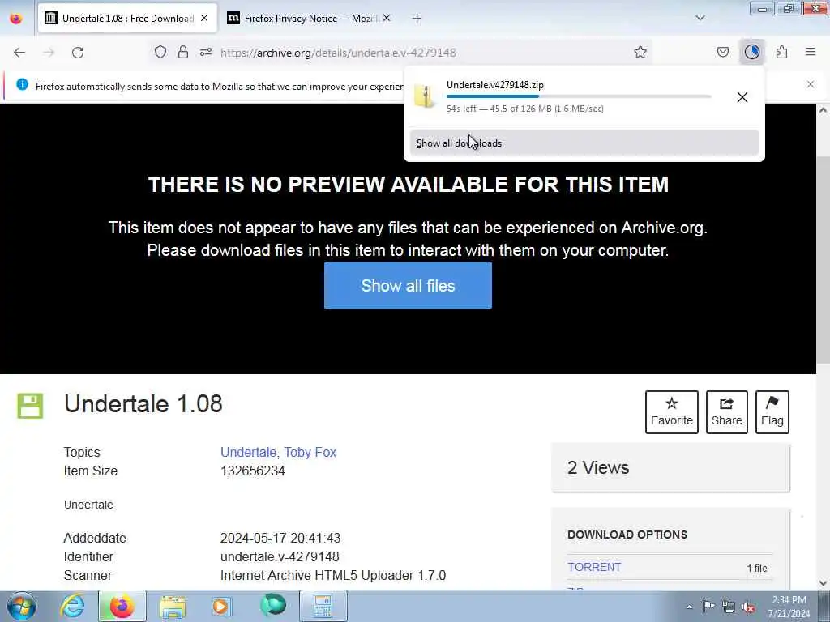Open a new tab
The height and width of the screenshot is (622, 830).
click(417, 19)
